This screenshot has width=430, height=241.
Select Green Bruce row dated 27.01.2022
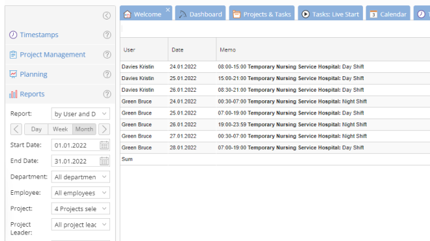click(x=275, y=135)
